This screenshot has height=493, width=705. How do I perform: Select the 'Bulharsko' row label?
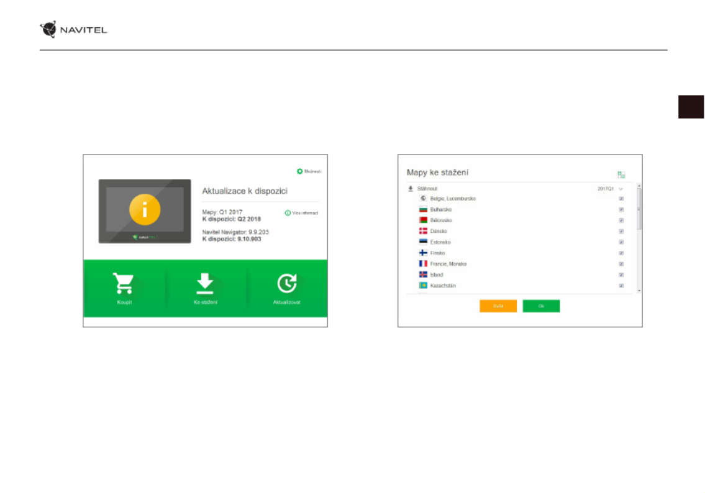(x=440, y=209)
